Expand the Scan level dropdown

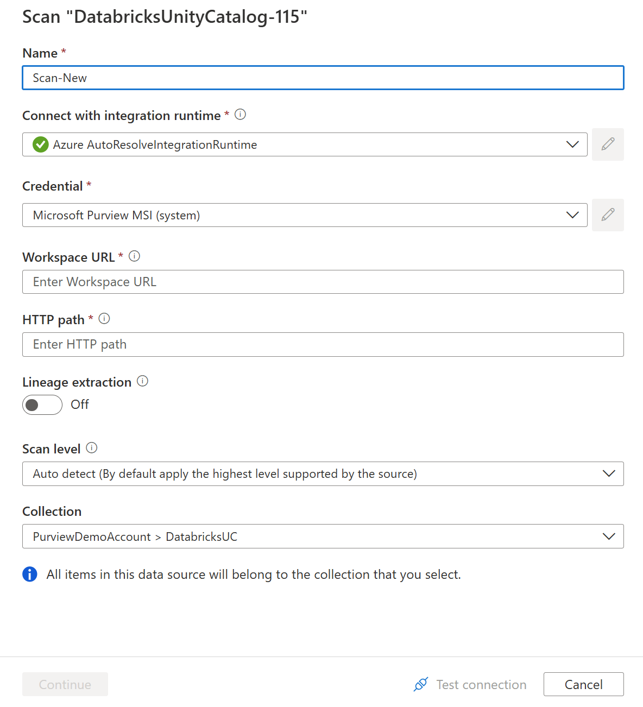point(608,474)
